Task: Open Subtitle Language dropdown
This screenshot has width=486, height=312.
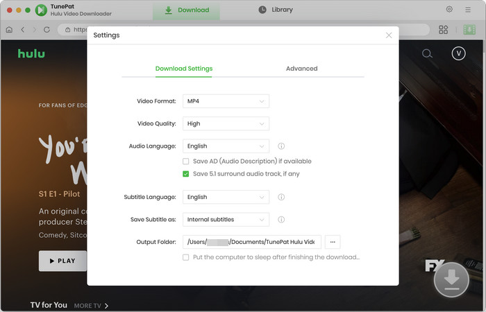Action: pos(226,197)
